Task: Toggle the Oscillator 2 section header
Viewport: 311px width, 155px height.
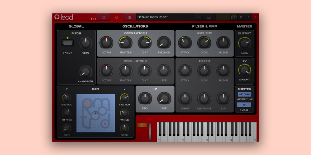Action: pyautogui.click(x=135, y=61)
